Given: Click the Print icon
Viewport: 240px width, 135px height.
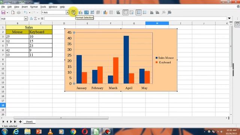Looking at the screenshot, I should tap(19, 12).
